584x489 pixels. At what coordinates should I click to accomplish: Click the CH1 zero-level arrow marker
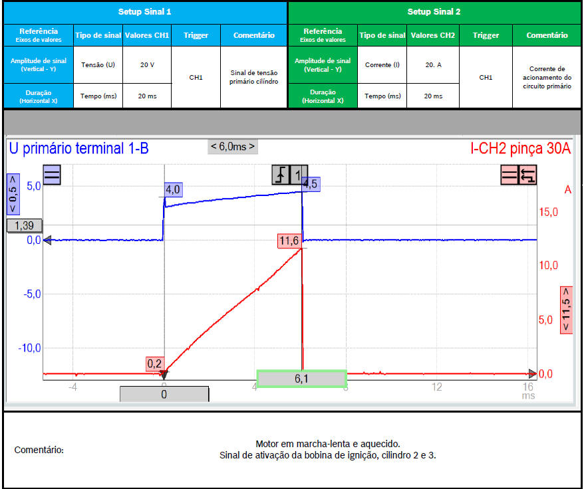[47, 241]
